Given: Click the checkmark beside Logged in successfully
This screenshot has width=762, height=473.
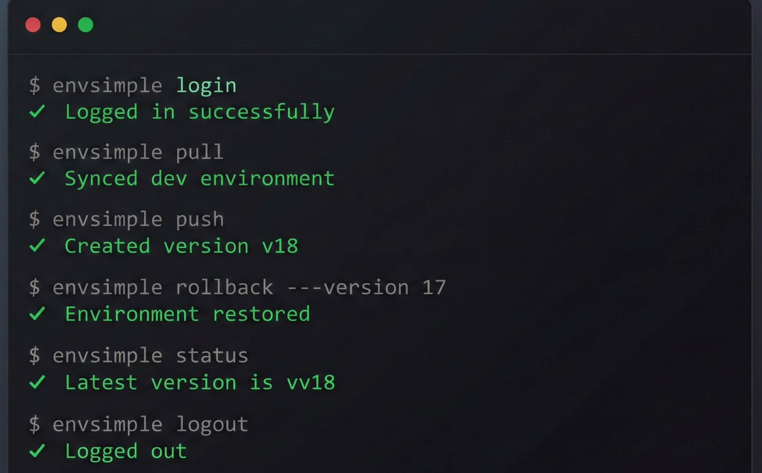Looking at the screenshot, I should point(37,111).
